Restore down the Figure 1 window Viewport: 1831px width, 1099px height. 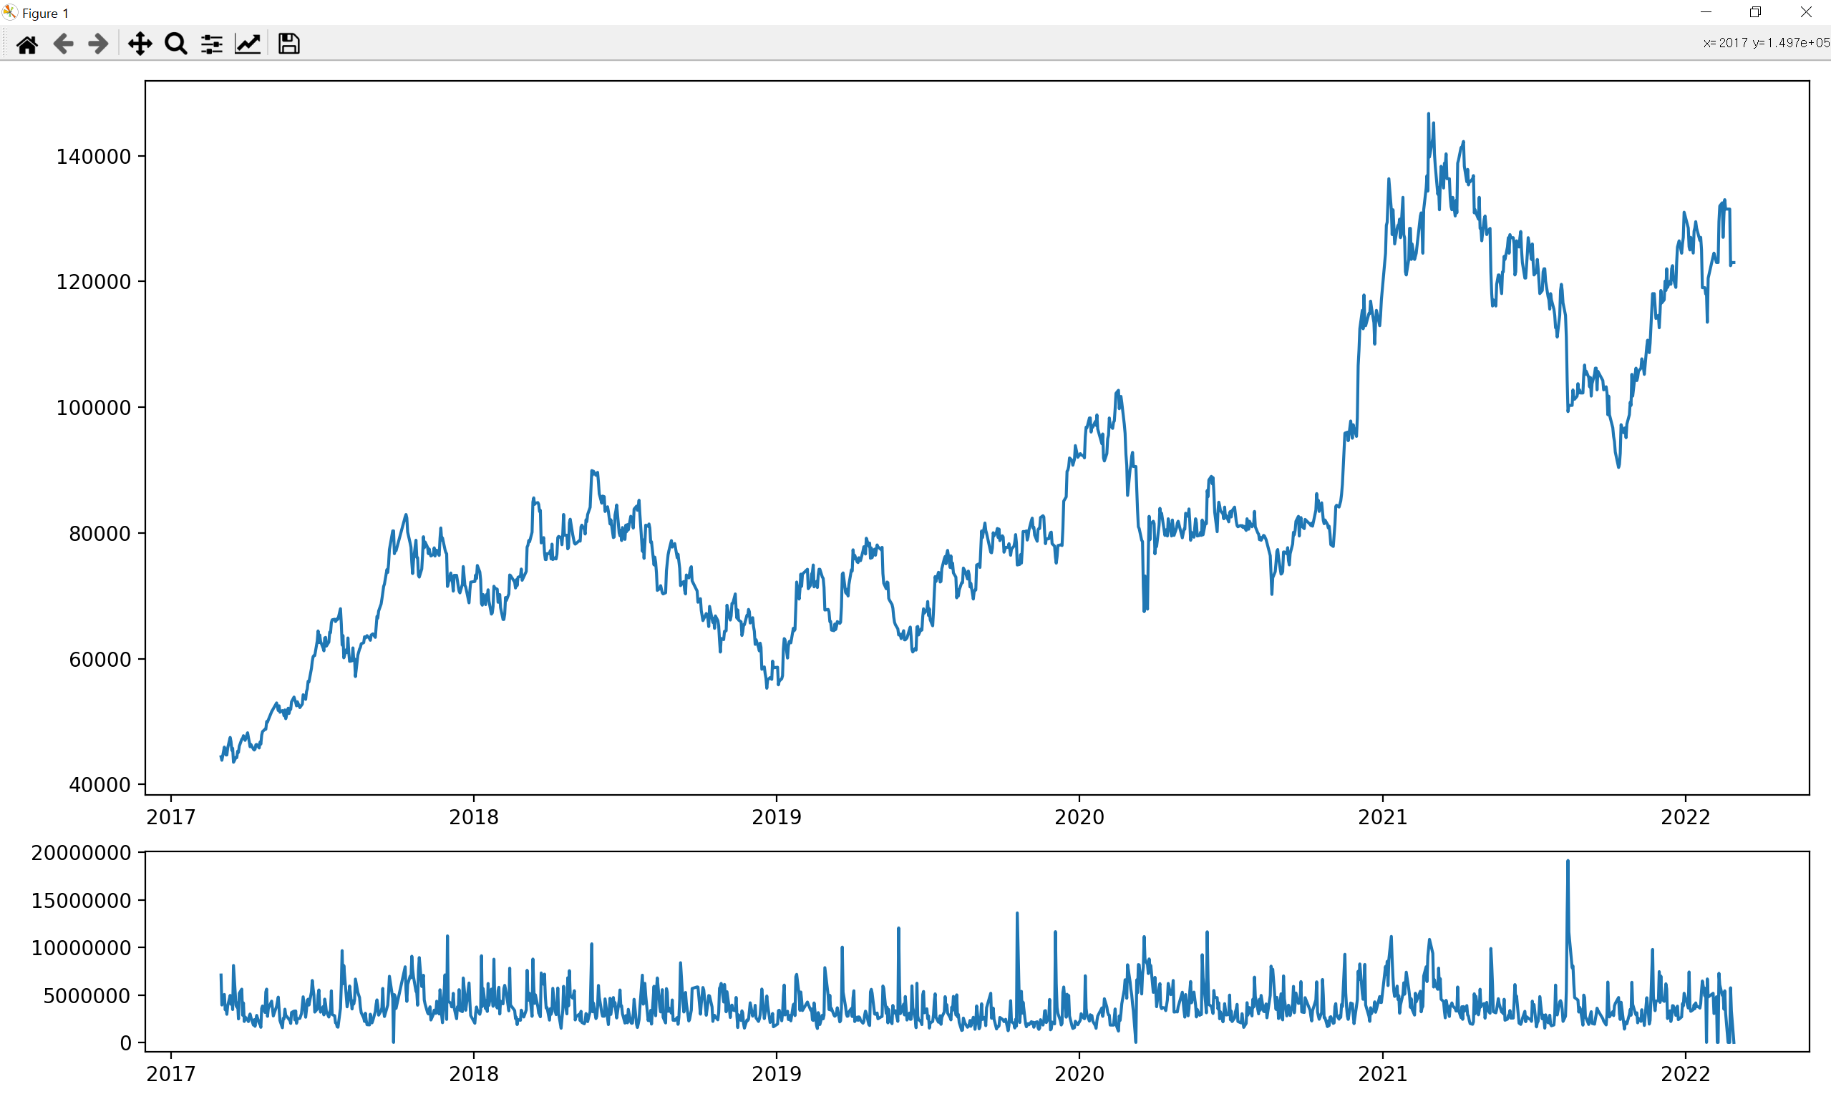(x=1755, y=13)
